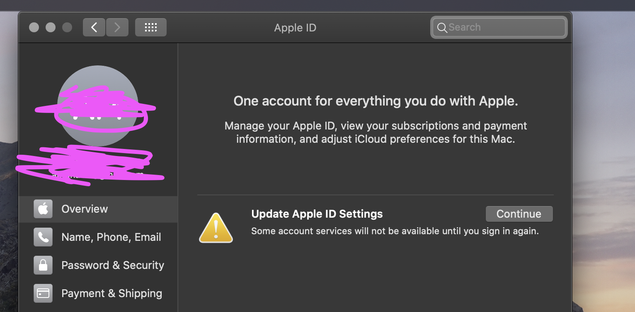Click the magnifying glass search icon
Screen dimensions: 635x312
pos(442,28)
